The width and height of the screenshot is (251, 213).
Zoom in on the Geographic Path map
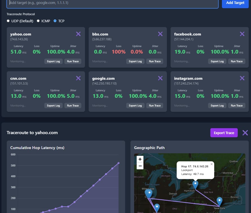point(140,159)
